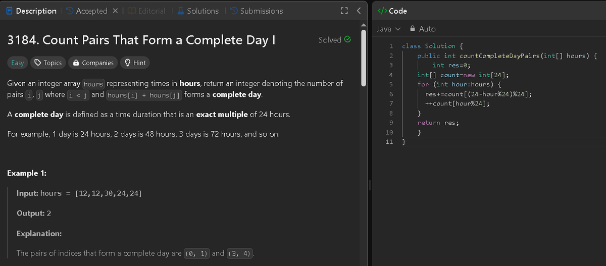Click the history icon on Submissions tab
Image resolution: width=606 pixels, height=266 pixels.
coord(234,11)
